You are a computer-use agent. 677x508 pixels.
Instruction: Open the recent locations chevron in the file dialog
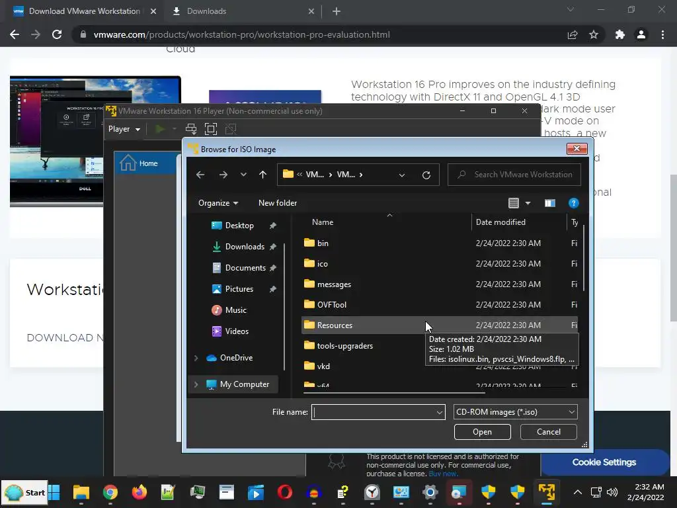(x=243, y=175)
